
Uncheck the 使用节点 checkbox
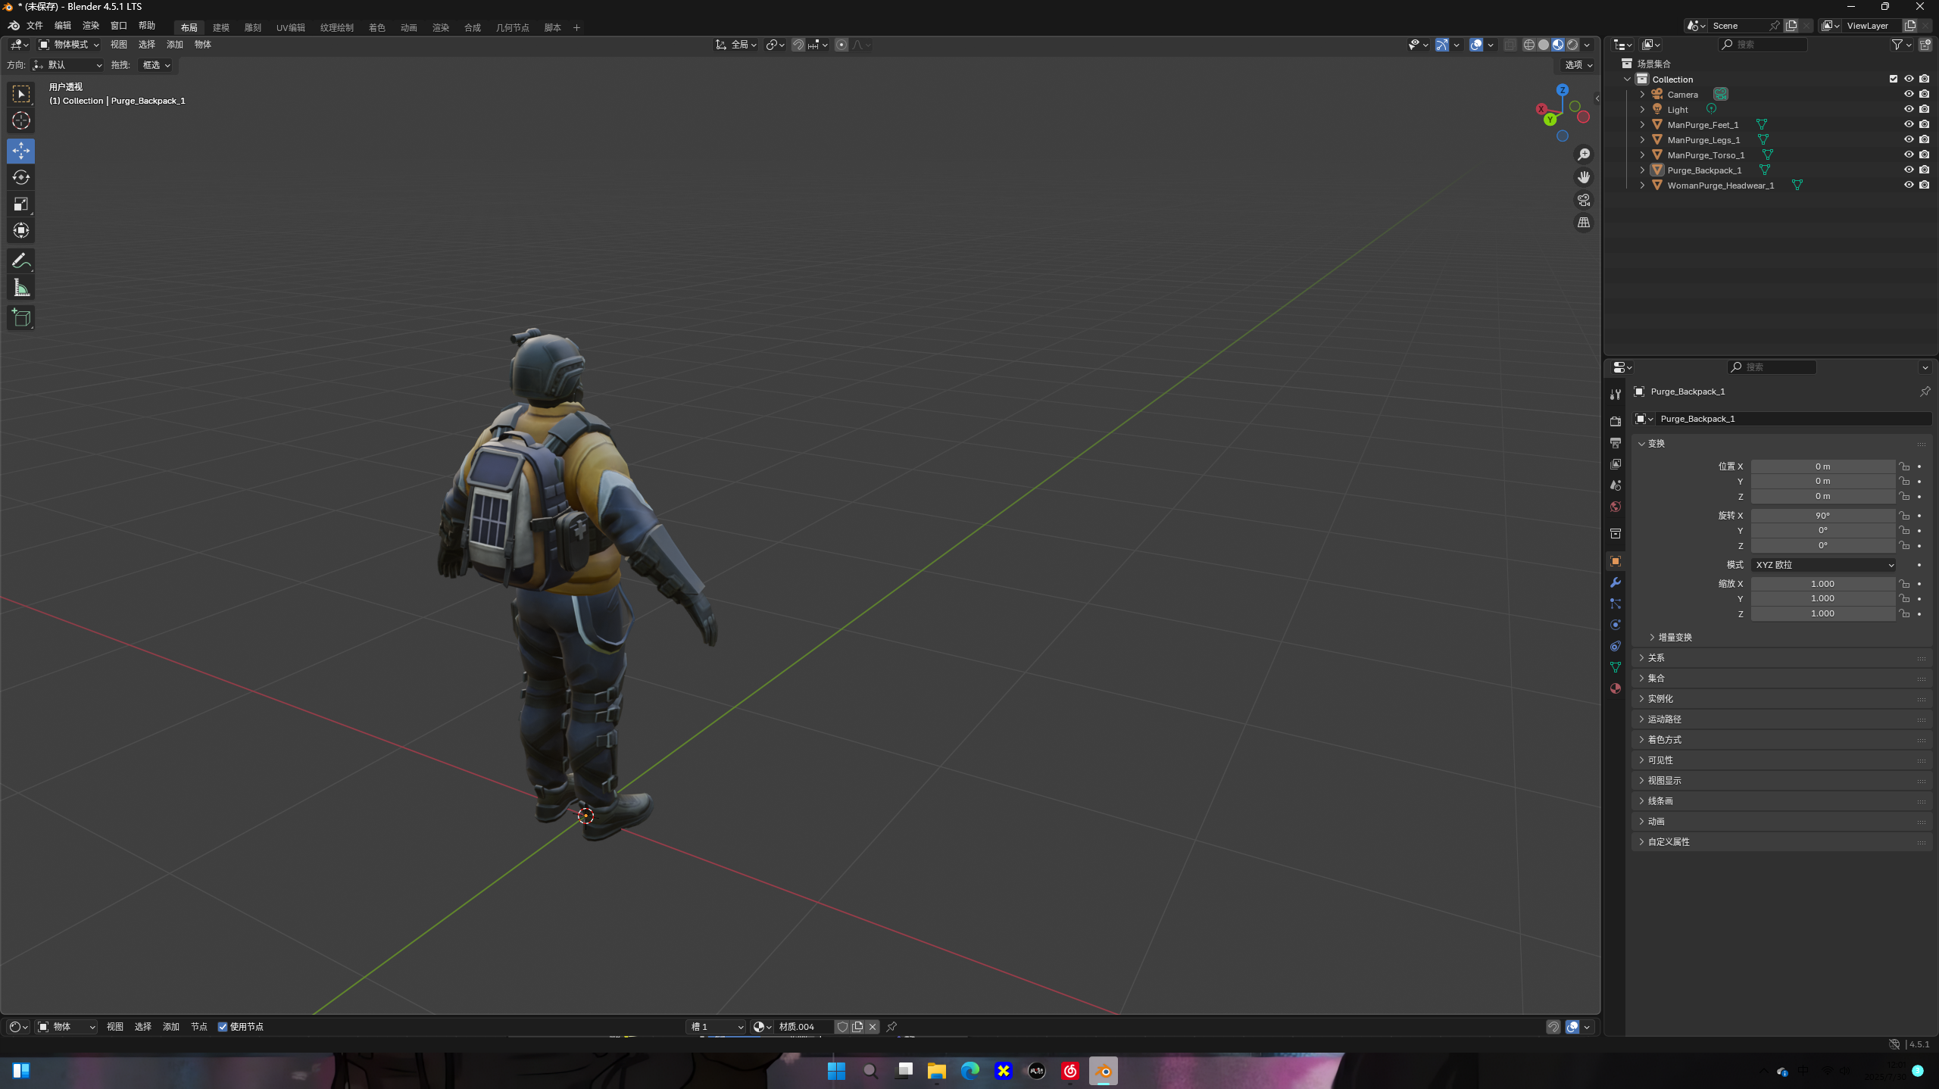223,1027
